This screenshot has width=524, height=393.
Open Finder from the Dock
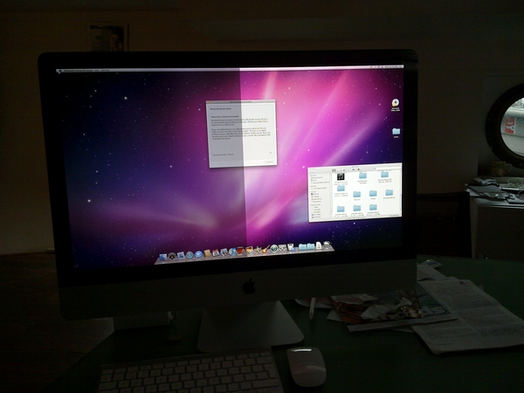162,257
